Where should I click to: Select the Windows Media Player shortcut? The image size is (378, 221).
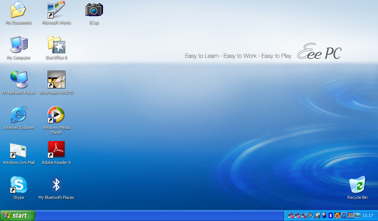(56, 115)
